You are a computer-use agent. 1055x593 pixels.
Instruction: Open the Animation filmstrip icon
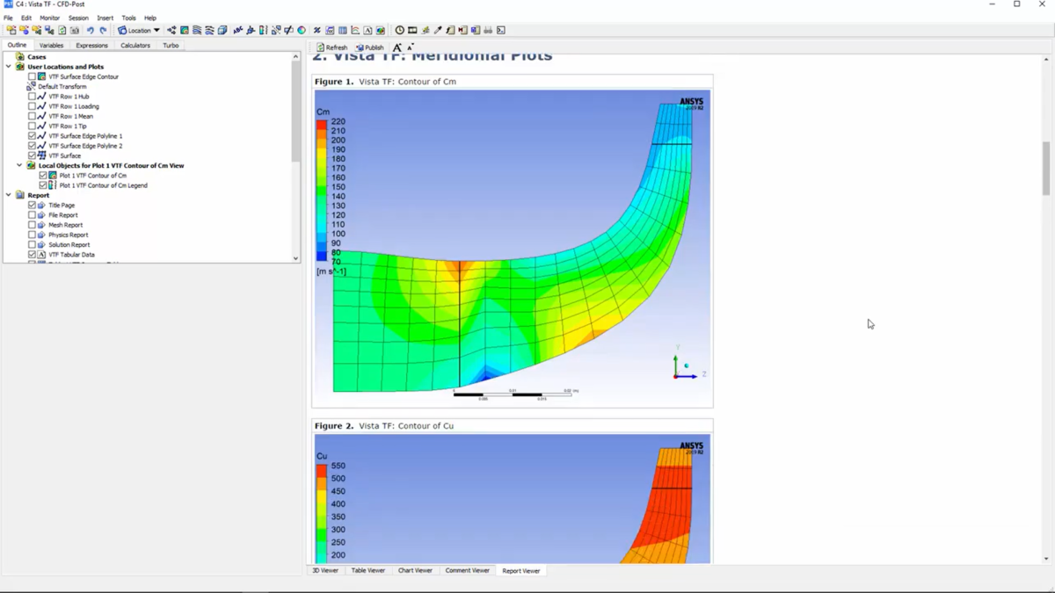[x=412, y=30]
